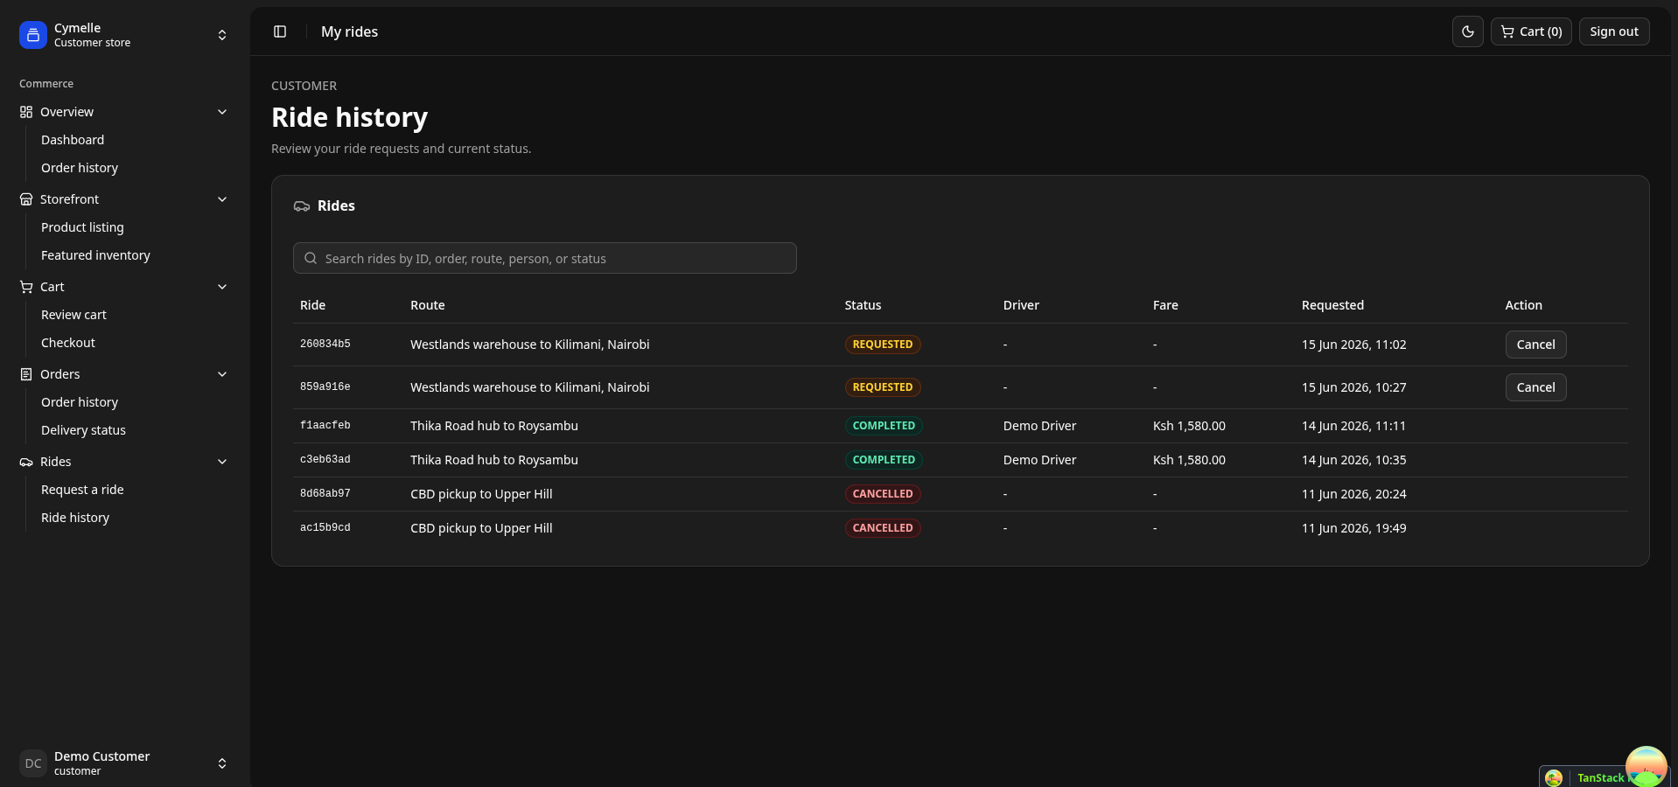Go to Request a ride
Screen dimensions: 1678x787
[x=82, y=490]
